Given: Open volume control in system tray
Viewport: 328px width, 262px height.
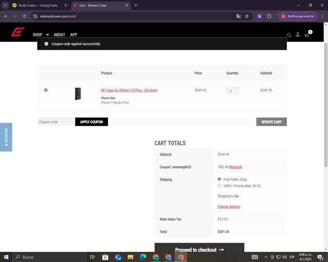Looking at the screenshot, I should (284, 257).
